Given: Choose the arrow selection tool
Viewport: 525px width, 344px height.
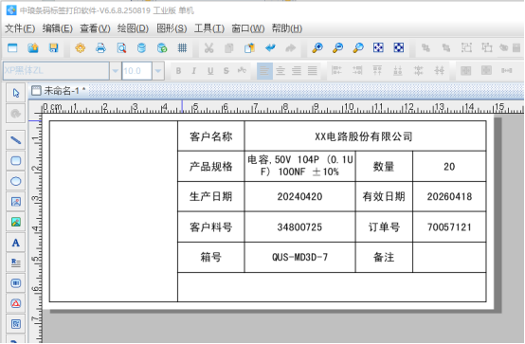Looking at the screenshot, I should coord(16,93).
